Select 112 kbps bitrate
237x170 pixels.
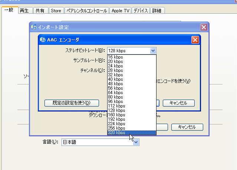coord(132,106)
